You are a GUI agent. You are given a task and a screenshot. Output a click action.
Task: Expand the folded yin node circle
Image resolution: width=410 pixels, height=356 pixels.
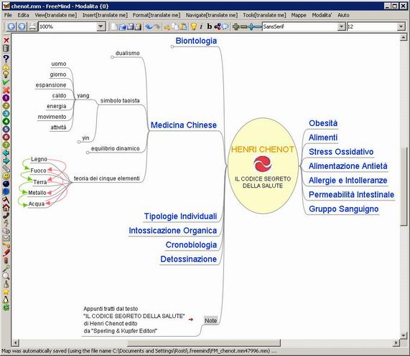pos(79,142)
